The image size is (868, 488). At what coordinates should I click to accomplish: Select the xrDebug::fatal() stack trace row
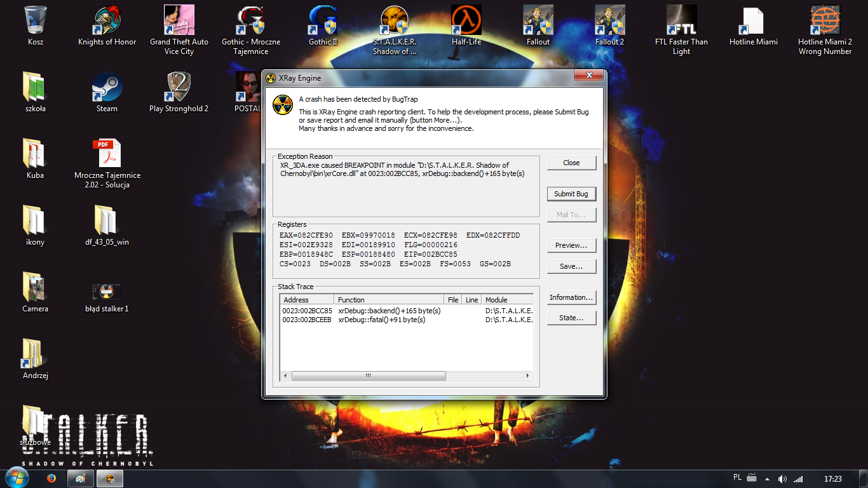tap(381, 320)
